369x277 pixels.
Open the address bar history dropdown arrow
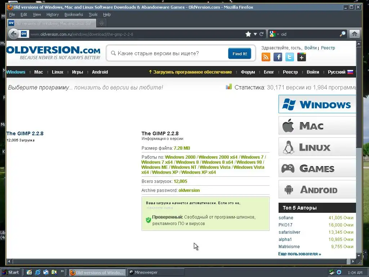(255, 34)
